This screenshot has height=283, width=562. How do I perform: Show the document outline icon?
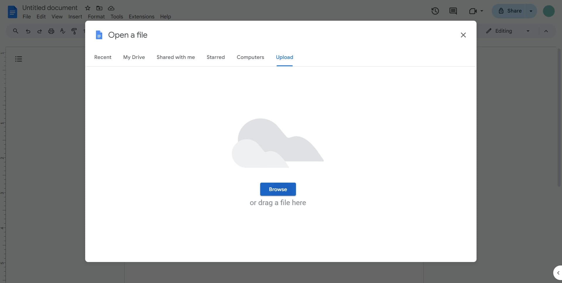click(x=18, y=59)
